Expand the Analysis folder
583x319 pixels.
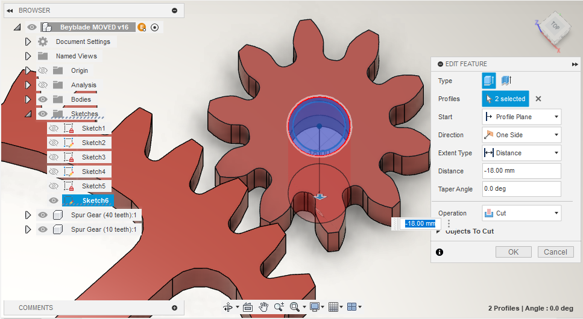tap(28, 85)
